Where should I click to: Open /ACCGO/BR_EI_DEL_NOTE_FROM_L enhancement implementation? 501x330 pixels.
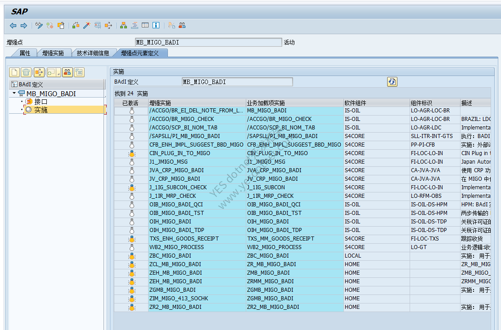click(197, 111)
